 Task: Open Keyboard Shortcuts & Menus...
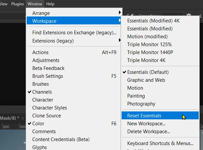tap(160, 143)
